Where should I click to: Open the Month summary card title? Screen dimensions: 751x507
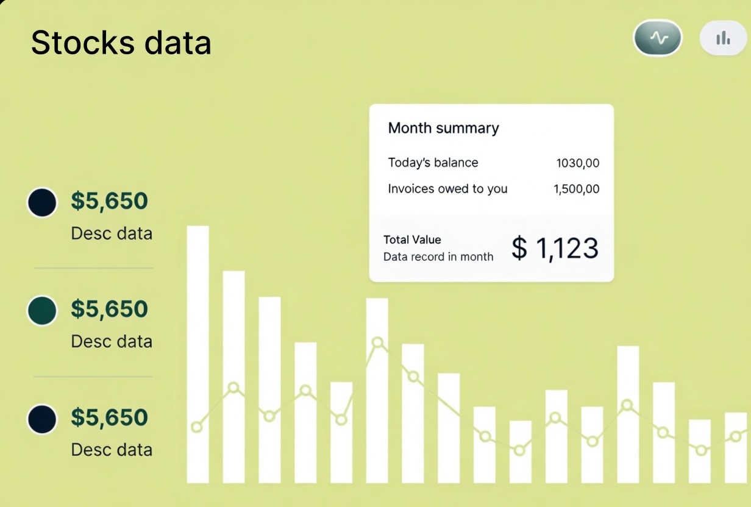443,128
